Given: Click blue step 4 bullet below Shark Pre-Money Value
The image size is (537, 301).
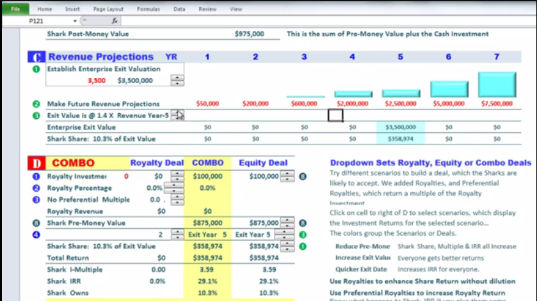Looking at the screenshot, I should [36, 235].
